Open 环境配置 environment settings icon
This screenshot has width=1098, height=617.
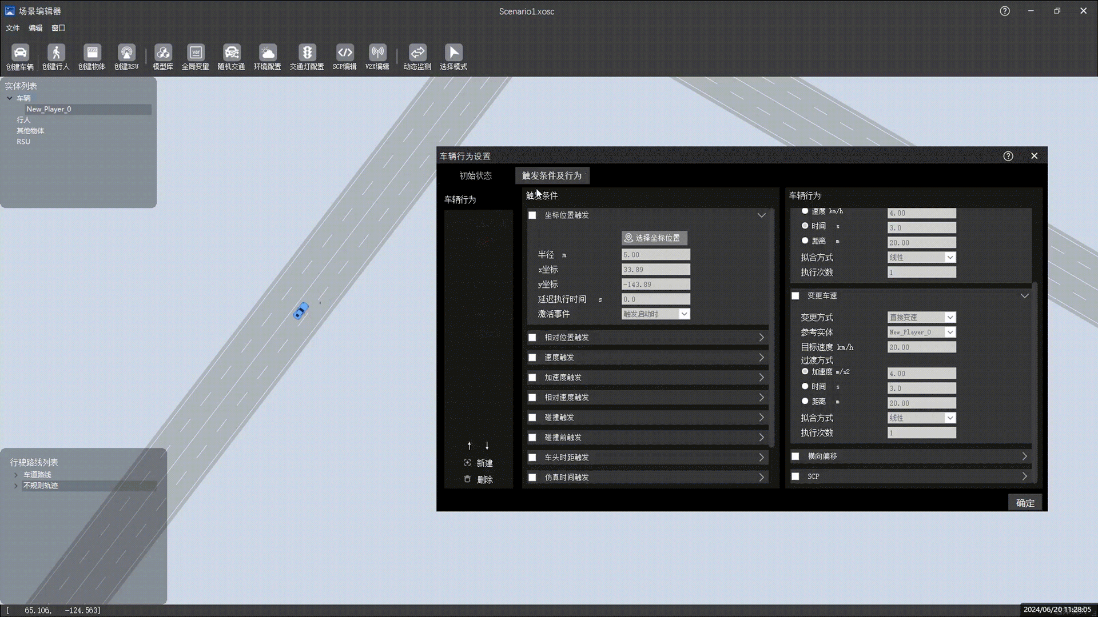click(x=267, y=53)
